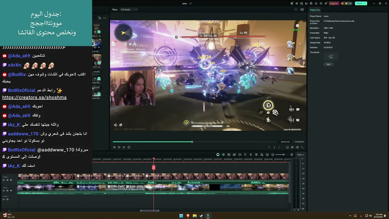Open the Meter dropdown
Image resolution: width=389 pixels, height=219 pixels.
pyautogui.click(x=301, y=155)
